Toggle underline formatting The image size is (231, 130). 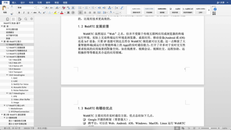[28, 13]
